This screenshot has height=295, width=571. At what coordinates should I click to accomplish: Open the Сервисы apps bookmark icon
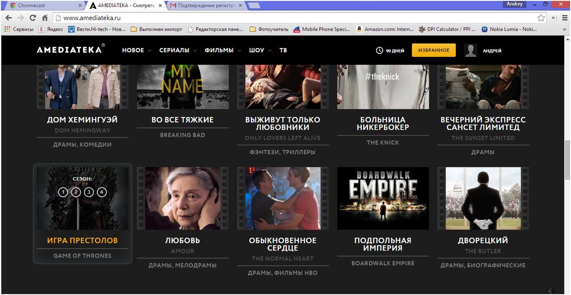click(x=7, y=29)
